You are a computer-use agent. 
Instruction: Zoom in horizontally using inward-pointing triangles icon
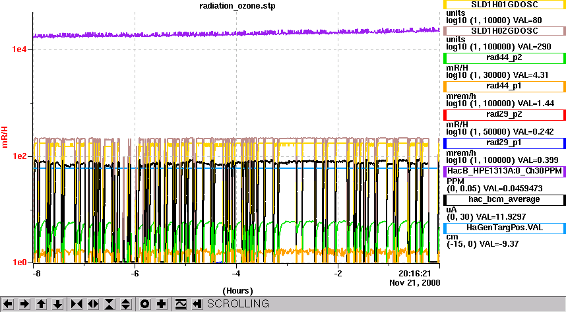[77, 304]
